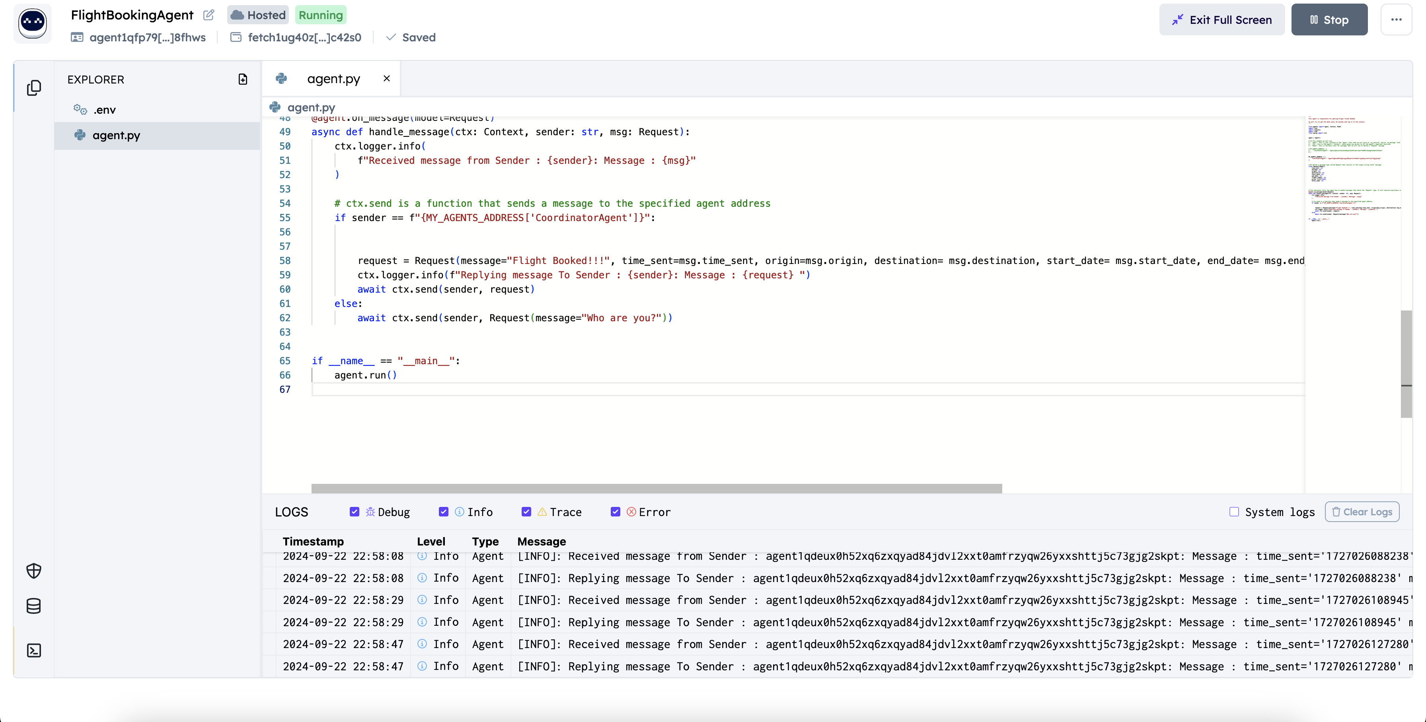Open .env file in Explorer
The height and width of the screenshot is (722, 1426).
tap(105, 110)
